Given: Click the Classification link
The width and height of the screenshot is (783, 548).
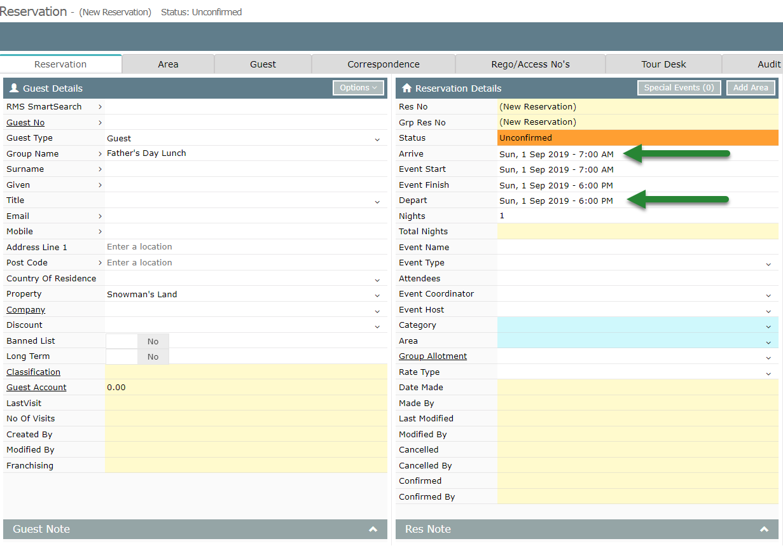Looking at the screenshot, I should [x=33, y=372].
